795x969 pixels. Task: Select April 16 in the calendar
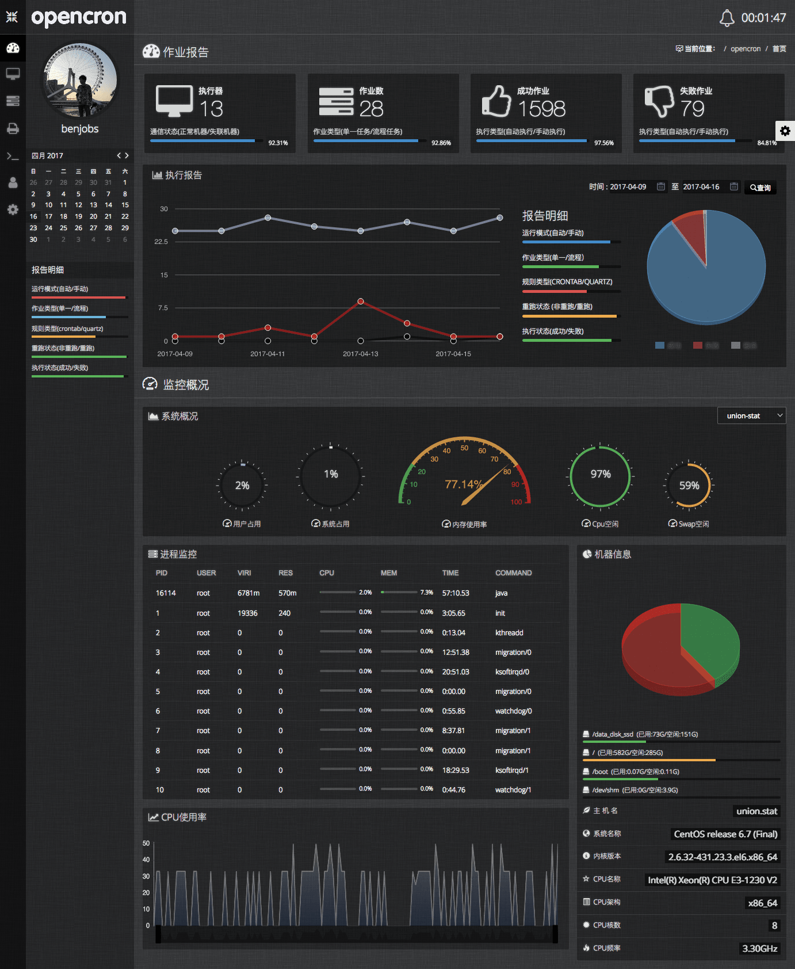pos(33,216)
